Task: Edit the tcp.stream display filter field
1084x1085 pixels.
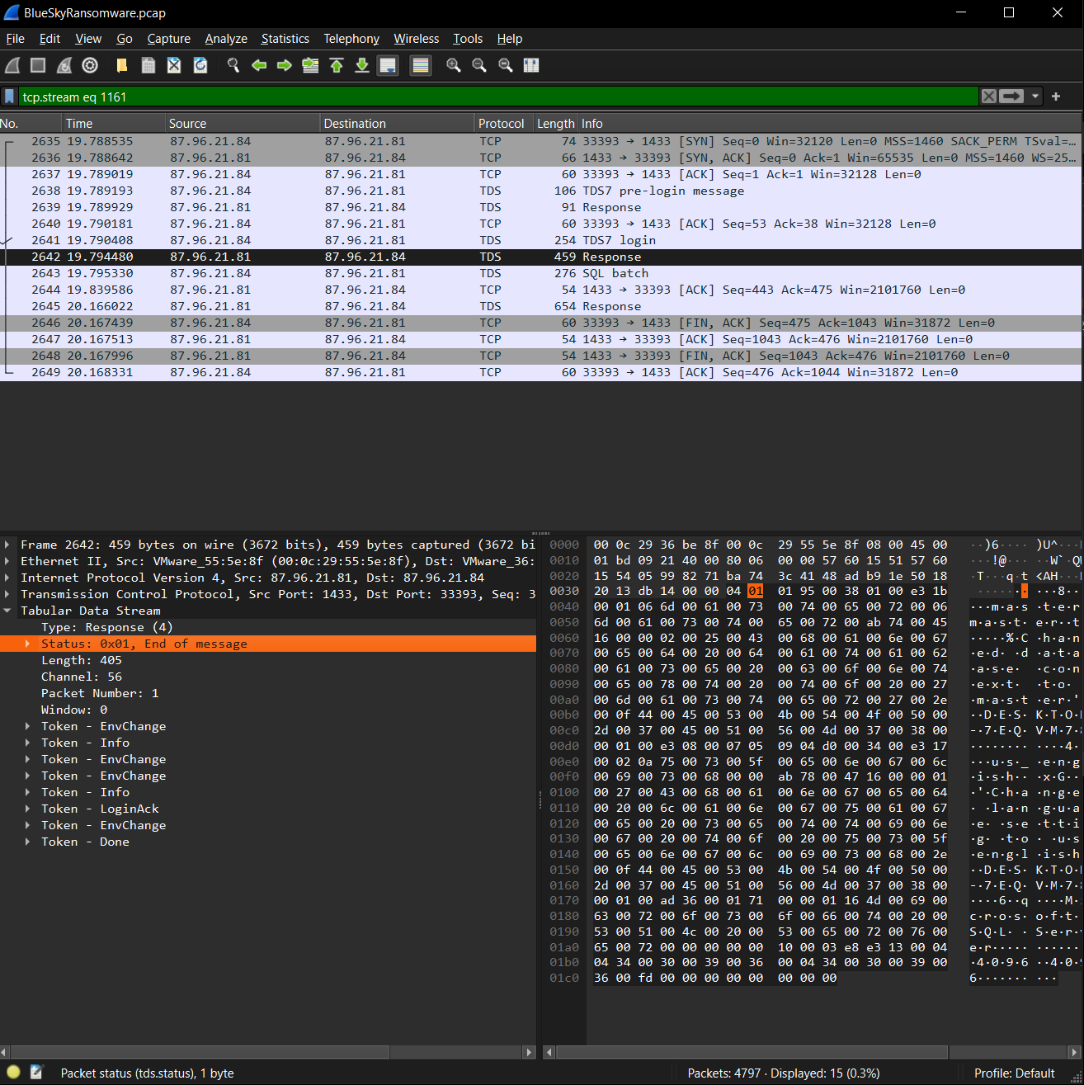Action: (498, 97)
